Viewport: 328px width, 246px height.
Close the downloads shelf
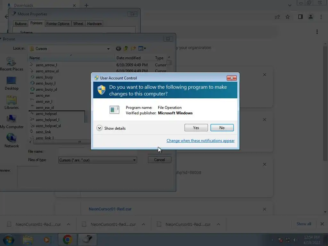coord(322,224)
